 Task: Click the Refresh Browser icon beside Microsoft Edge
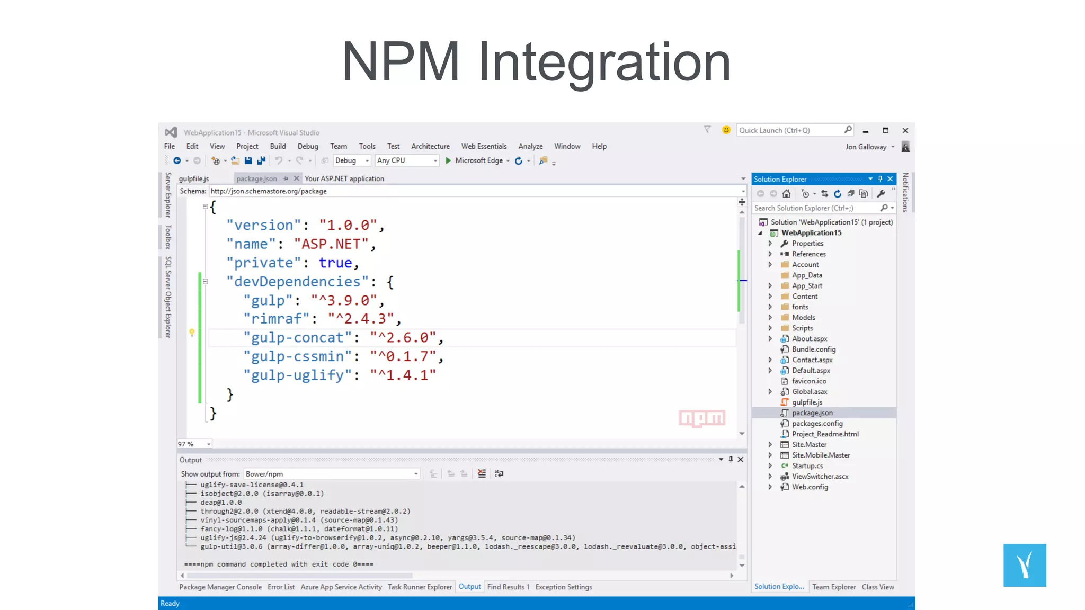pyautogui.click(x=519, y=160)
